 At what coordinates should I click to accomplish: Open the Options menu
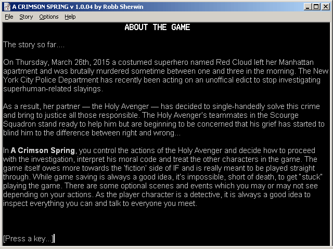(49, 17)
